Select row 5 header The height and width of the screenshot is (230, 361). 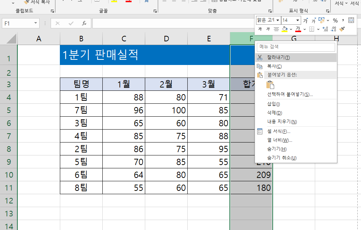(8, 110)
